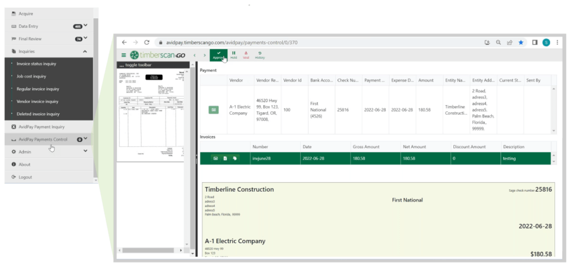Open Deleted invoice inquiry
The image size is (569, 266).
tap(38, 114)
